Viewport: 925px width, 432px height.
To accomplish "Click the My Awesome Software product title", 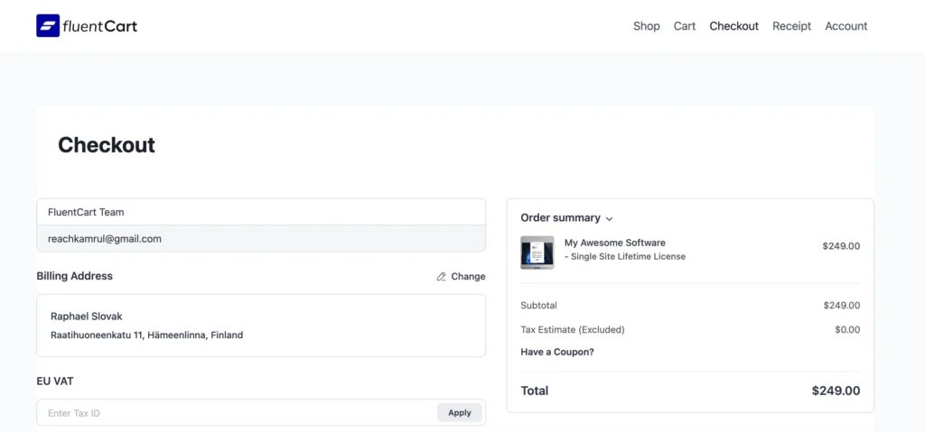I will [x=614, y=243].
